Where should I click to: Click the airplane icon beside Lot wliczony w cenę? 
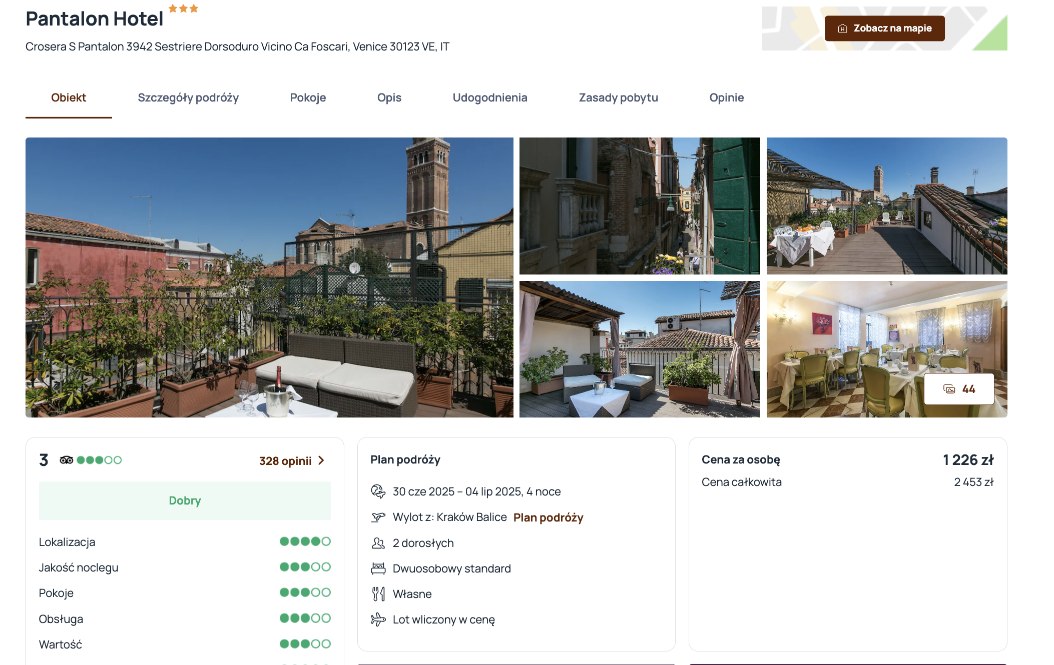click(378, 619)
